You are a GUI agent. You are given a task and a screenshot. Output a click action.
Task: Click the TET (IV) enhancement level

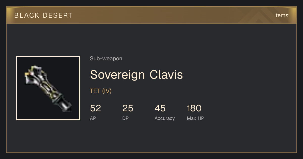(101, 91)
